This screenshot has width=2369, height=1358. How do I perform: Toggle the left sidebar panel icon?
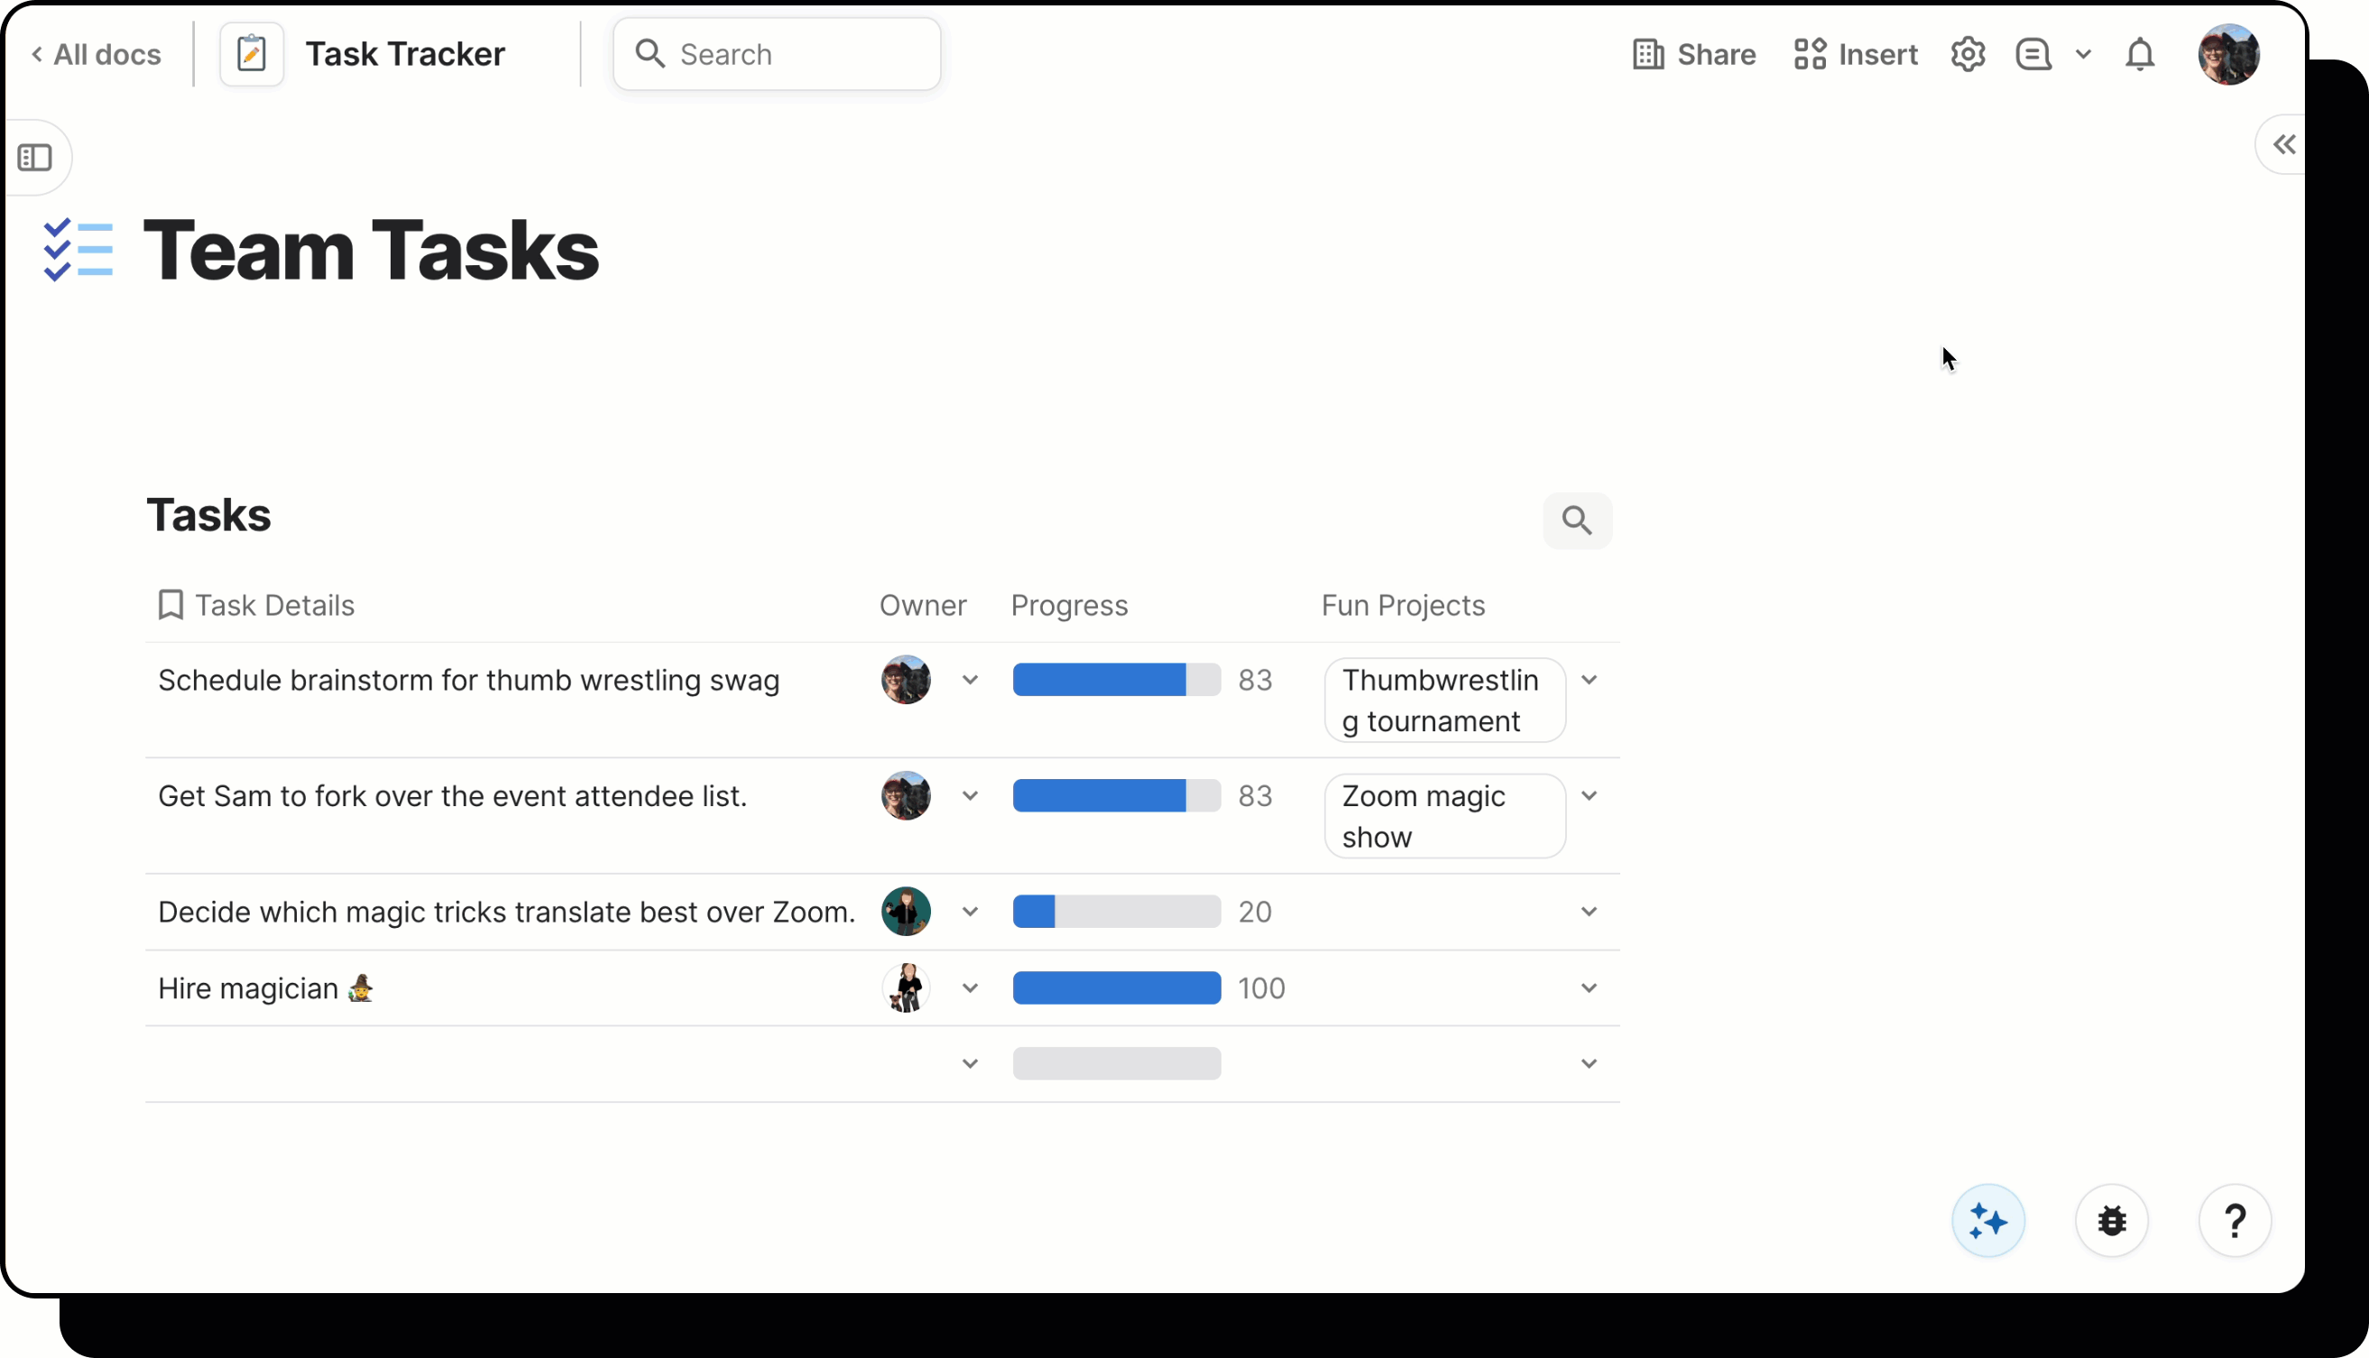[x=35, y=158]
